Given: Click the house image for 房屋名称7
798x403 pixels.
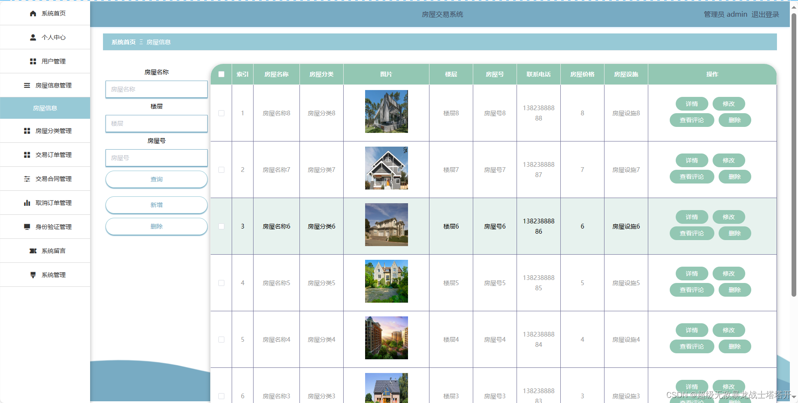Looking at the screenshot, I should click(x=387, y=168).
